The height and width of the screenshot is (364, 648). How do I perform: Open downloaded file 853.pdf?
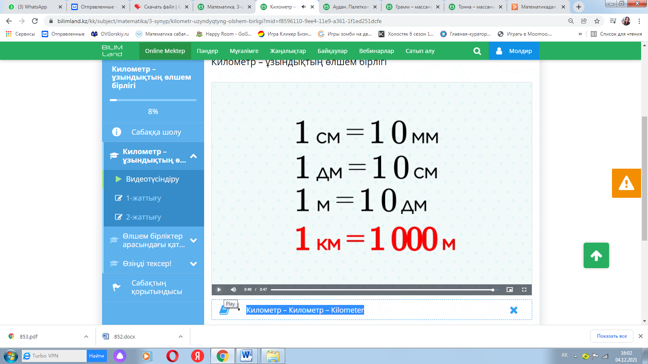click(28, 336)
